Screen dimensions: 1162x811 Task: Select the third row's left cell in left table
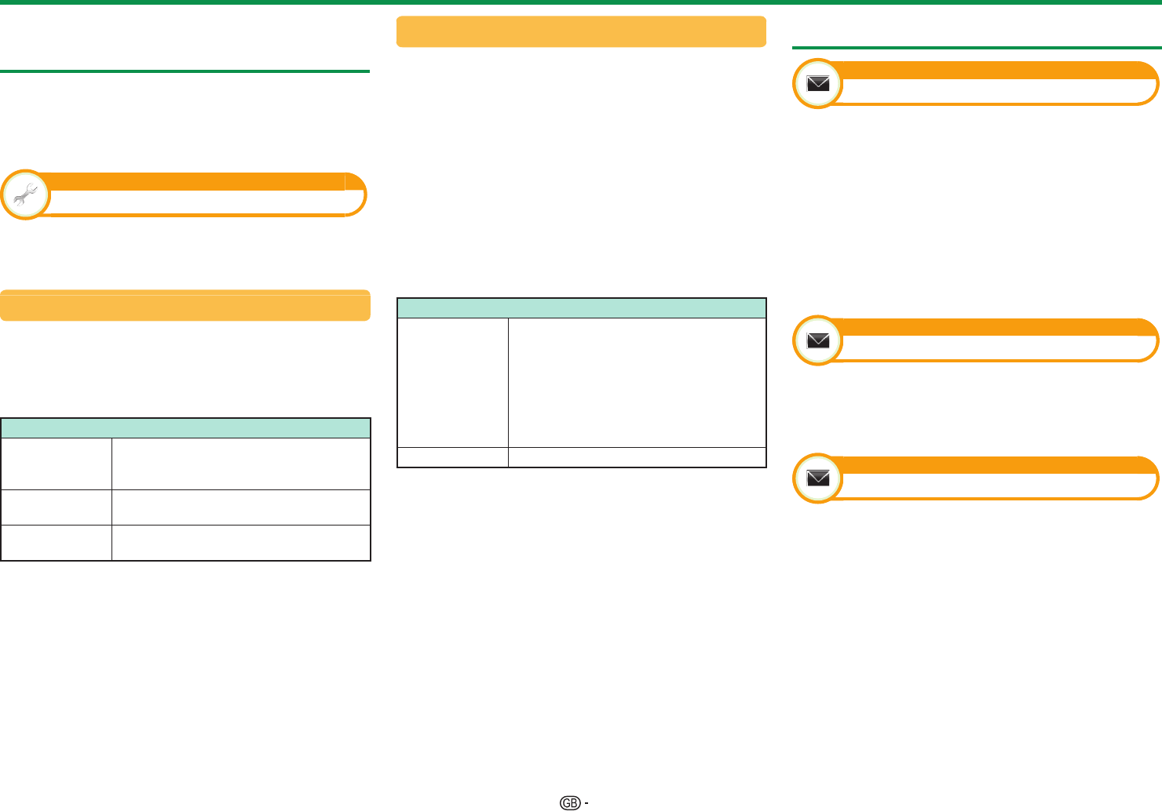(57, 543)
